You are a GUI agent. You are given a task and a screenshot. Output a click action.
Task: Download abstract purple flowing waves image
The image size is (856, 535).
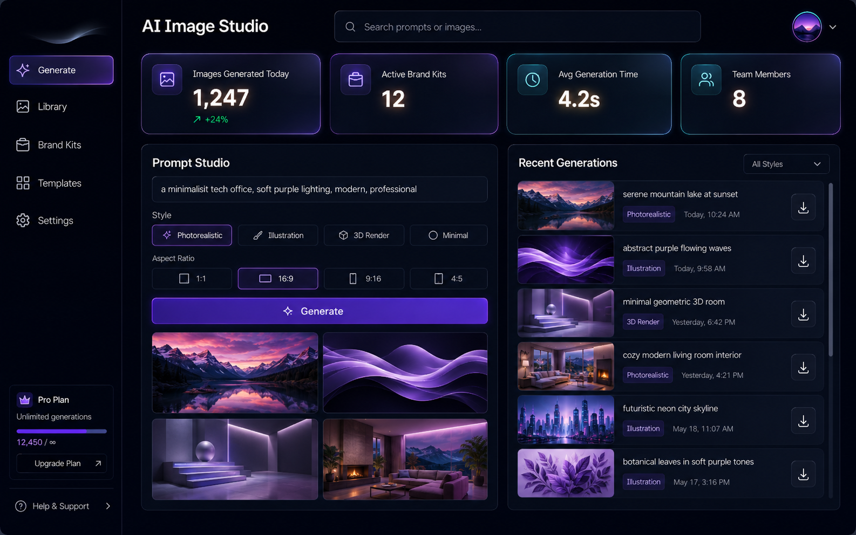tap(803, 261)
